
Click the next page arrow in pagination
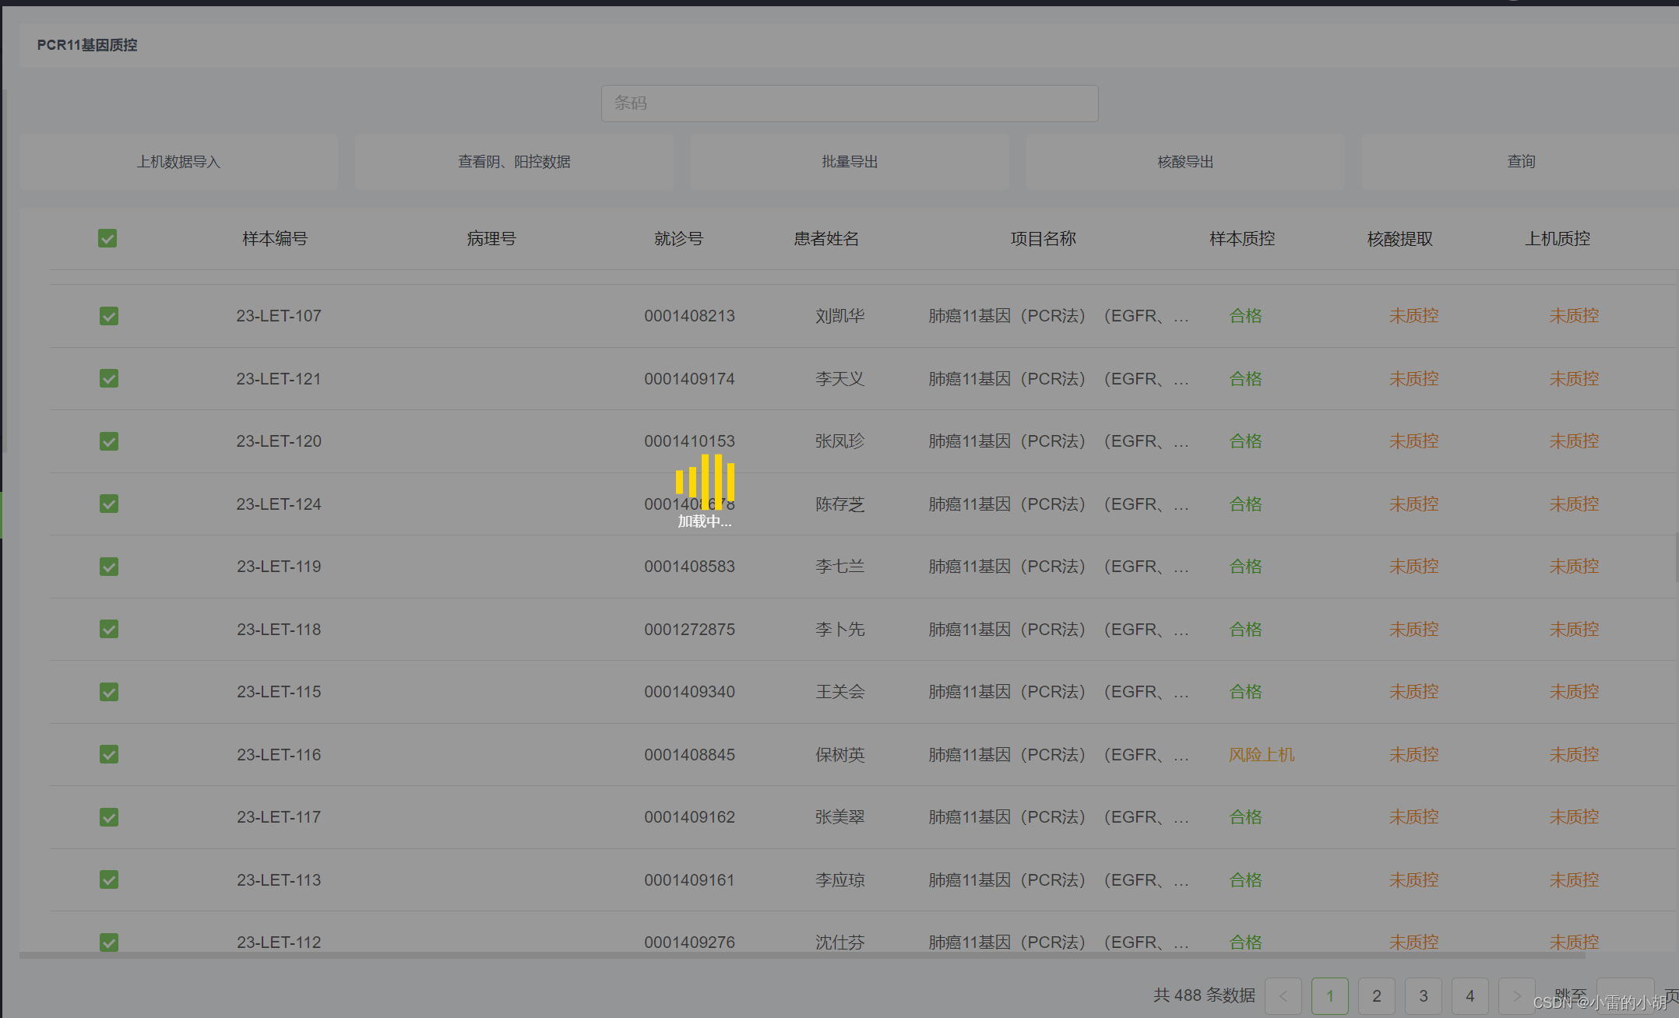click(1516, 995)
